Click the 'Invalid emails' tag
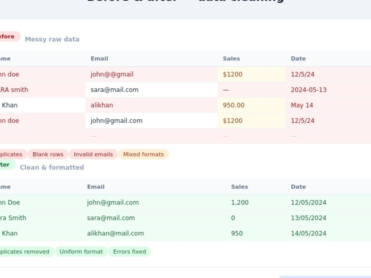Screen dimensions: 371x278 [x=93, y=154]
